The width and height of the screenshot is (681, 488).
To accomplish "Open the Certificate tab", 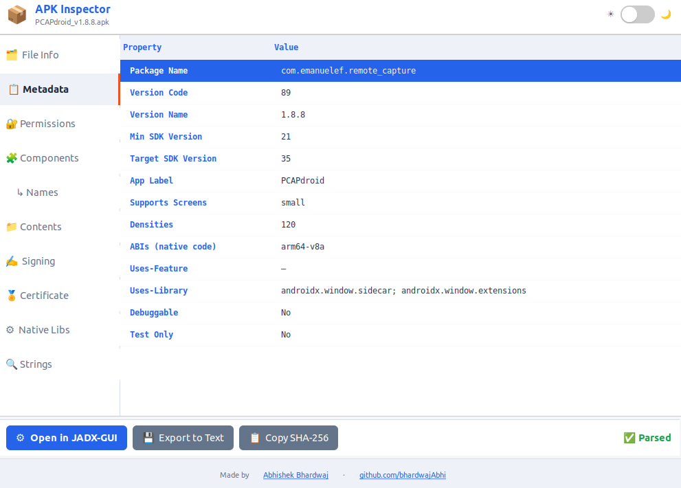I will [60, 295].
